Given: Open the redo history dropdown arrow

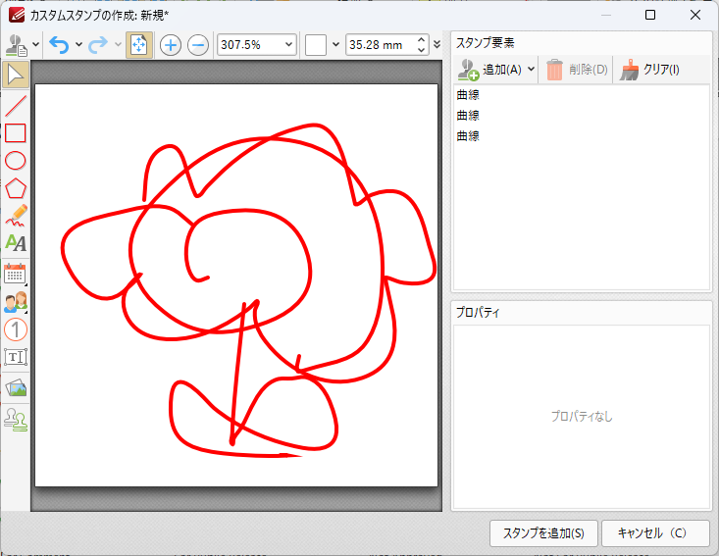Looking at the screenshot, I should point(118,45).
